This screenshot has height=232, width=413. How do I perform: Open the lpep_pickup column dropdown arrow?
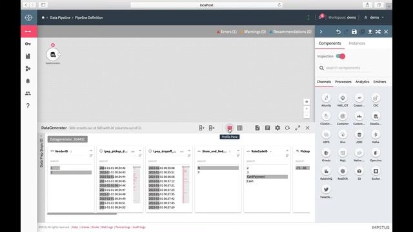tap(140, 151)
